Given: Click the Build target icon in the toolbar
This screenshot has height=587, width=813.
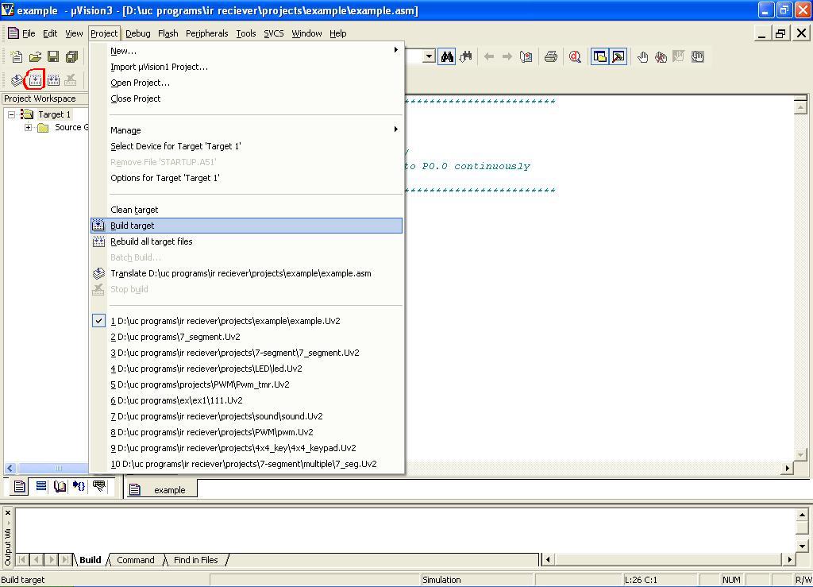Looking at the screenshot, I should 35,80.
